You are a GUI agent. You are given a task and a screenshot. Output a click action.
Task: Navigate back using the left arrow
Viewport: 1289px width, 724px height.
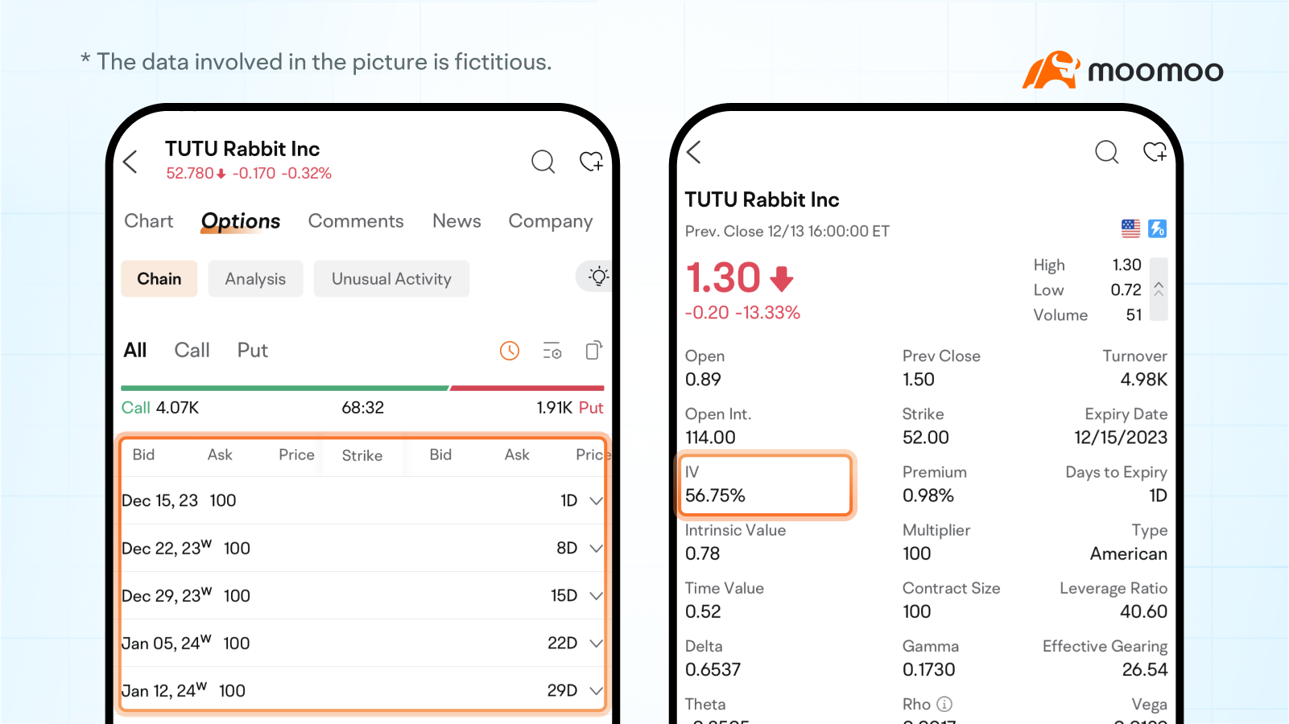[x=130, y=162]
